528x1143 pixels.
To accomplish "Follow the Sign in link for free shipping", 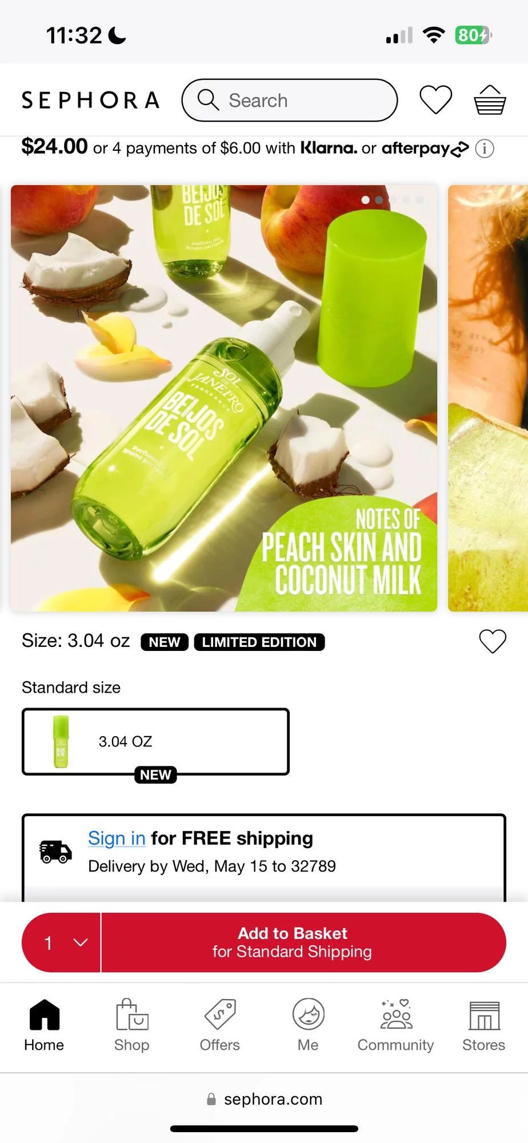I will point(117,838).
